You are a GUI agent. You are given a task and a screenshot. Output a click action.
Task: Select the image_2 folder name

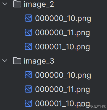point(39,4)
